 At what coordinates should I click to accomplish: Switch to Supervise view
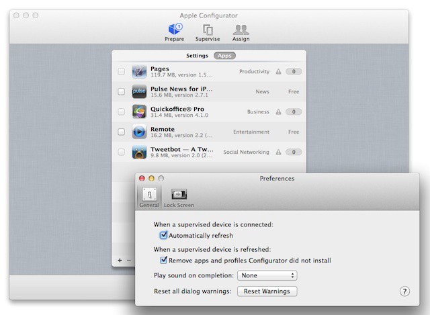click(208, 30)
